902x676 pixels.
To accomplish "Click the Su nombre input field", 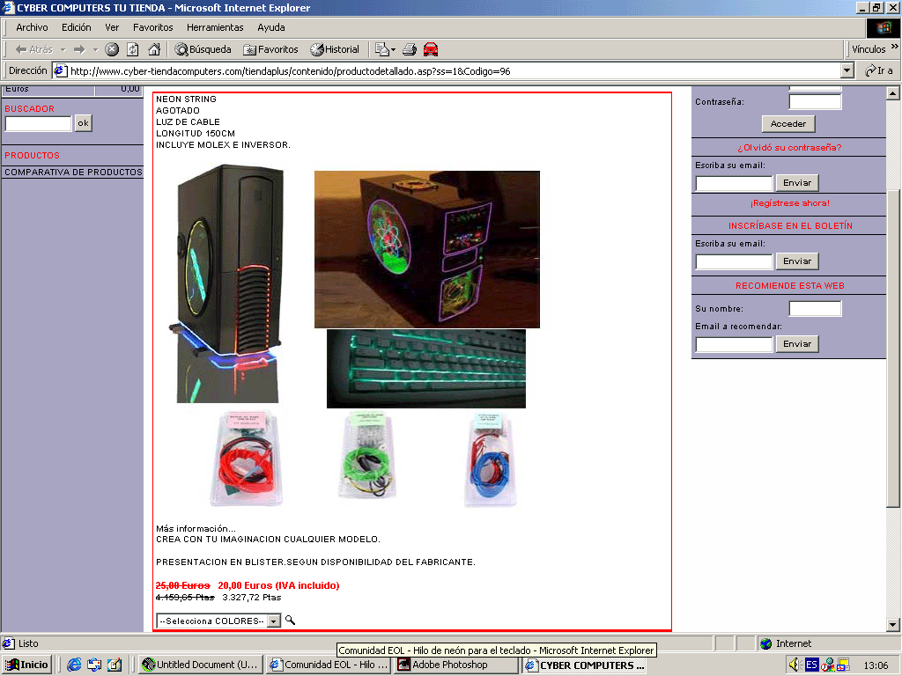I will coord(815,309).
